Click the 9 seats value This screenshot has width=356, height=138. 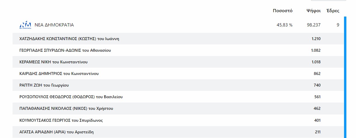click(338, 25)
